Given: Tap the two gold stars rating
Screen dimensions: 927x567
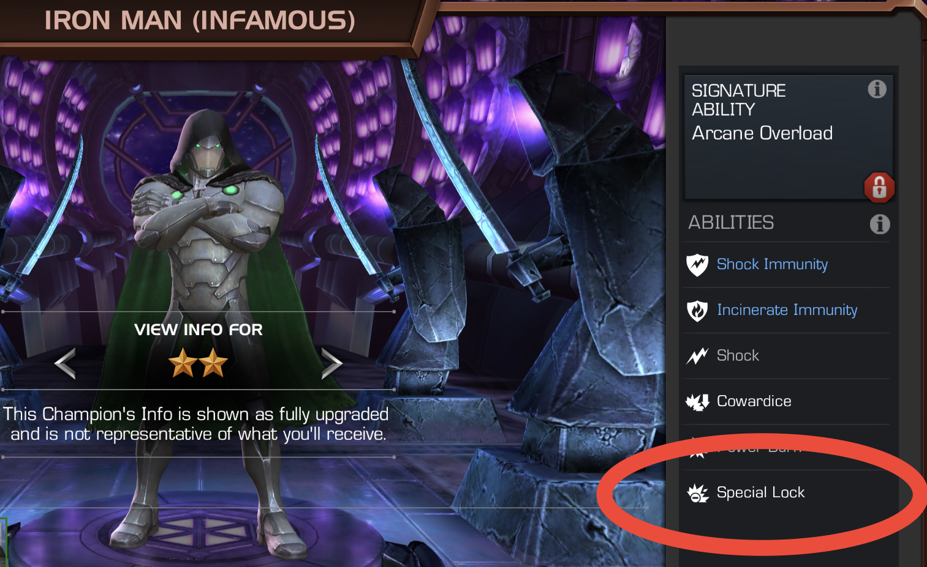Looking at the screenshot, I should (x=198, y=363).
